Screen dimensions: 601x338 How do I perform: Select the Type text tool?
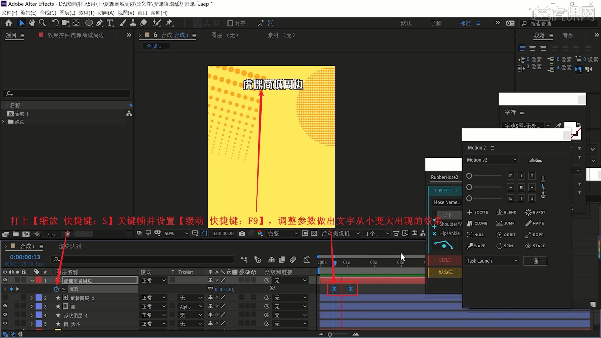pyautogui.click(x=110, y=23)
